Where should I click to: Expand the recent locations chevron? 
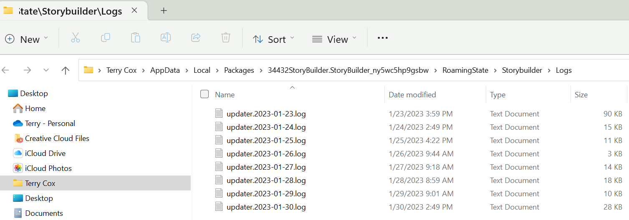[x=46, y=70]
